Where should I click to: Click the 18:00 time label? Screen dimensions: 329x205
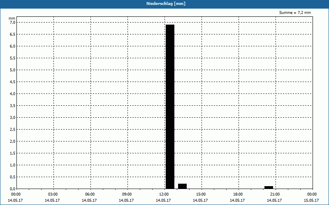(x=238, y=194)
